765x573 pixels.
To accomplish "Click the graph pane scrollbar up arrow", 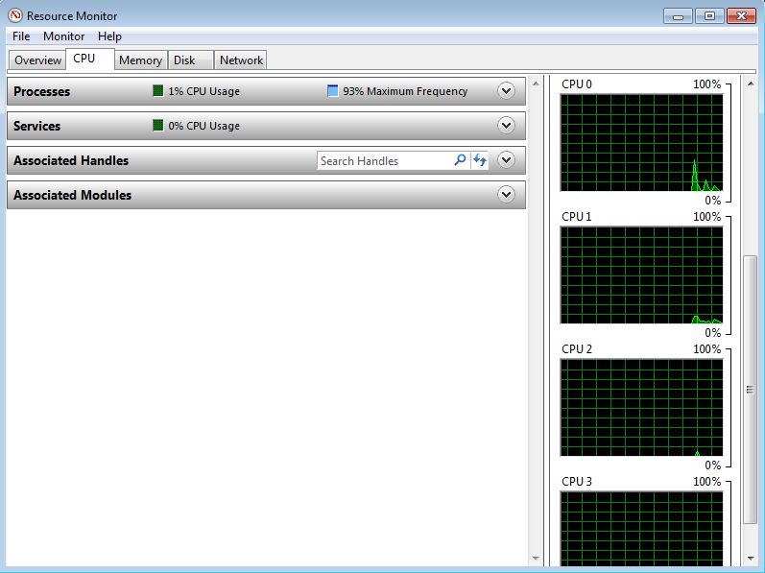I will pos(751,84).
